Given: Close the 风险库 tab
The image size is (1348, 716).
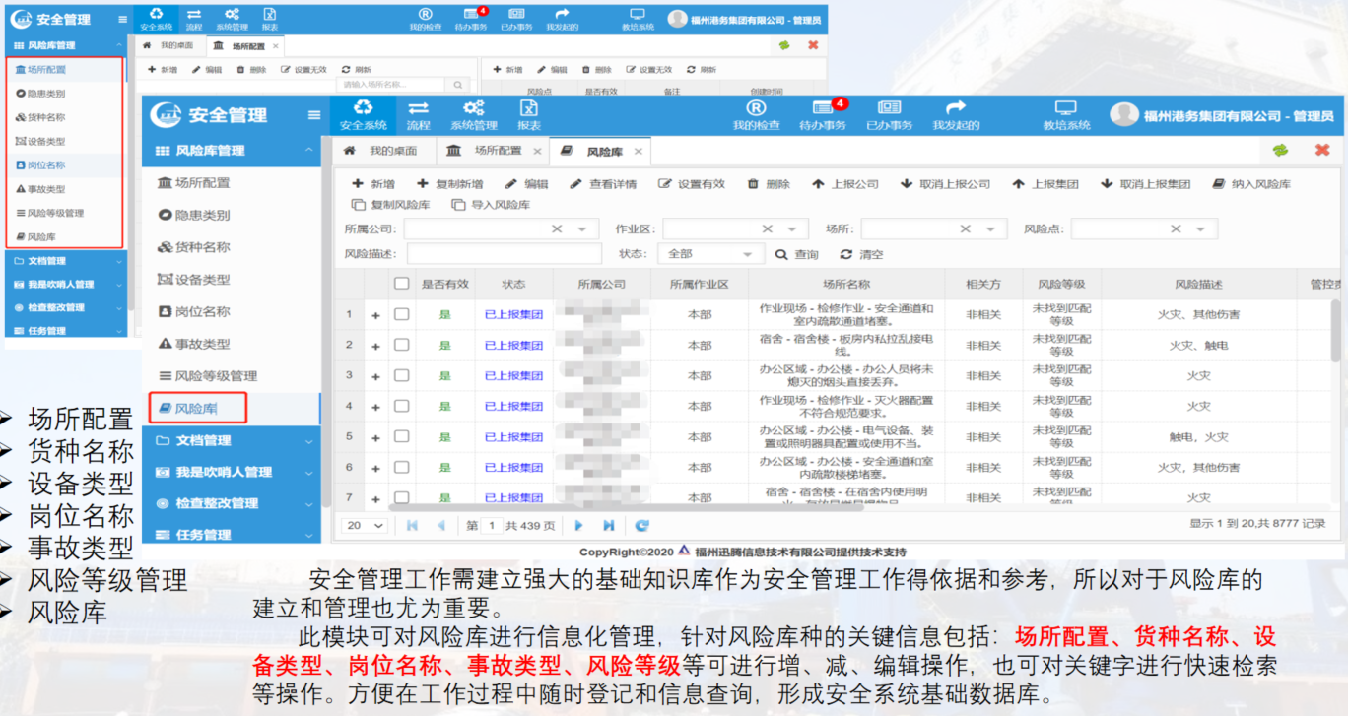Looking at the screenshot, I should 639,152.
